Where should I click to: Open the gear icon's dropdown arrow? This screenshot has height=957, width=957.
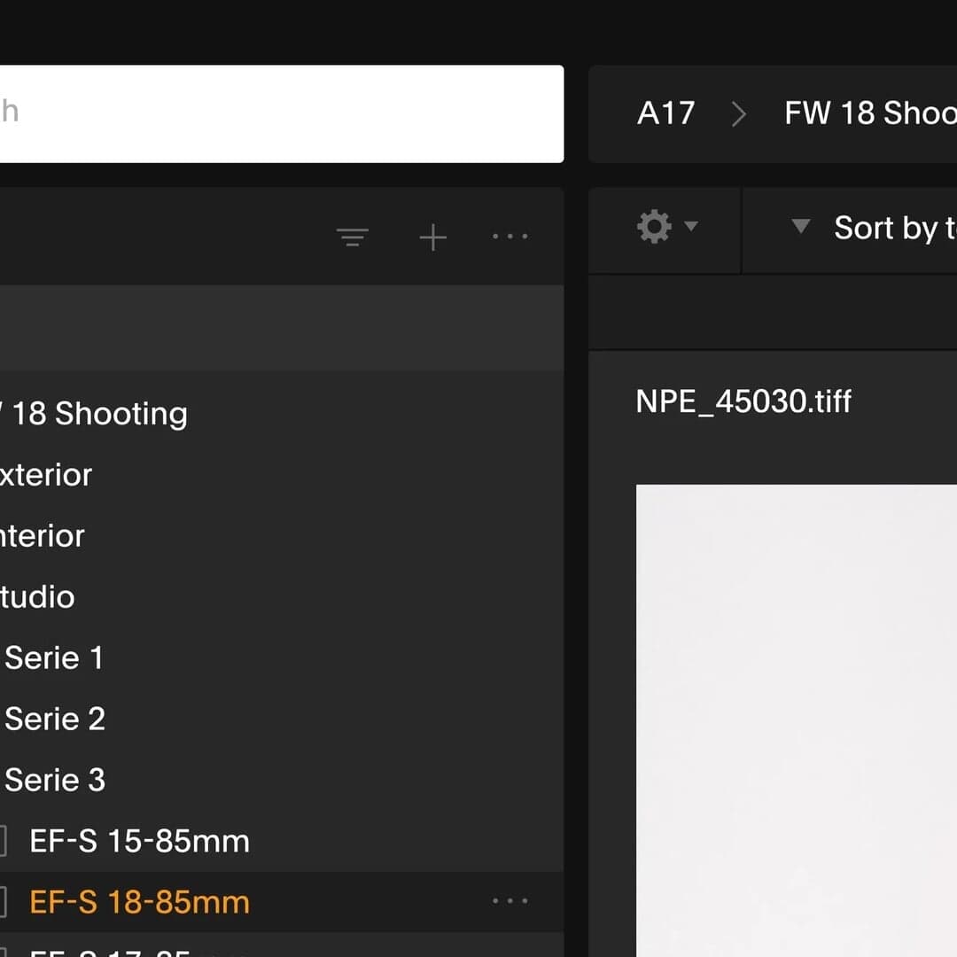point(691,227)
